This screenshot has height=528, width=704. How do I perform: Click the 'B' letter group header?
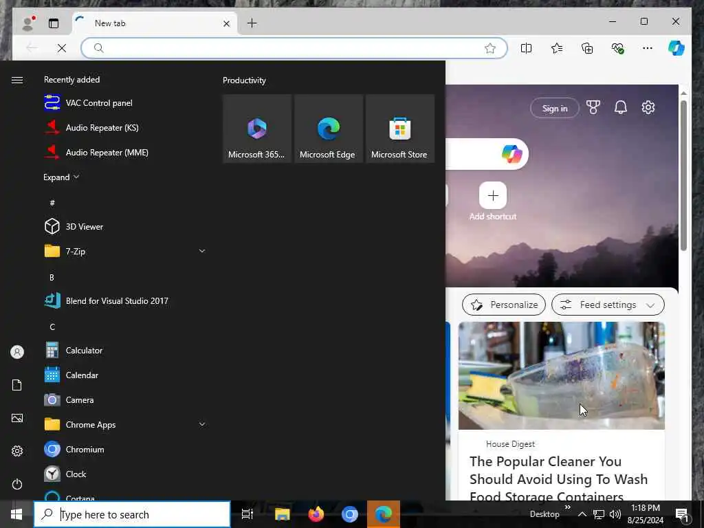coord(52,278)
